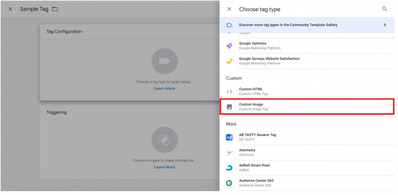Screen dimensions: 398x195
Task: Click the yellow checkmark Google Surveys icon
Action: coord(229,61)
